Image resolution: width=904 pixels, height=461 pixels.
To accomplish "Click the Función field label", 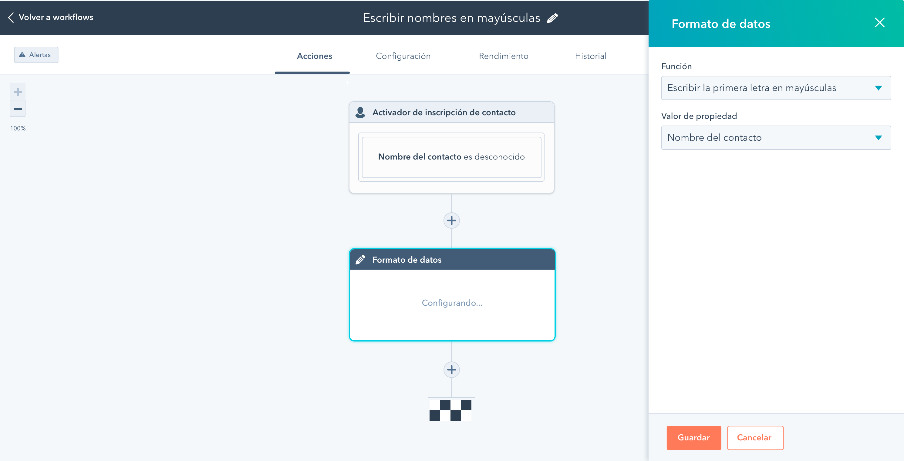I will (x=676, y=66).
